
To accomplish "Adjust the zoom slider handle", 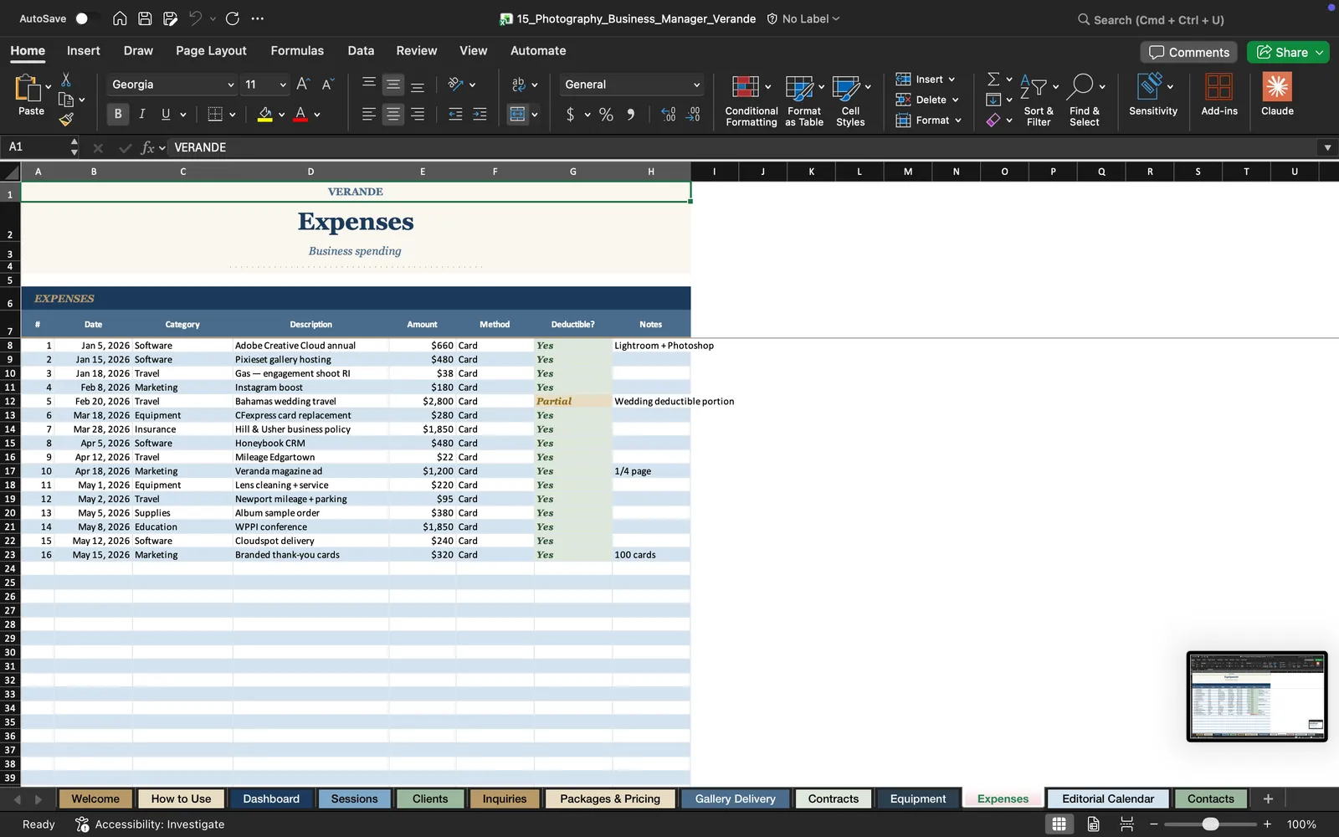I will click(x=1210, y=824).
